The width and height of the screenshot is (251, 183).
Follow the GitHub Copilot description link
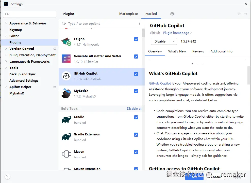(160, 83)
